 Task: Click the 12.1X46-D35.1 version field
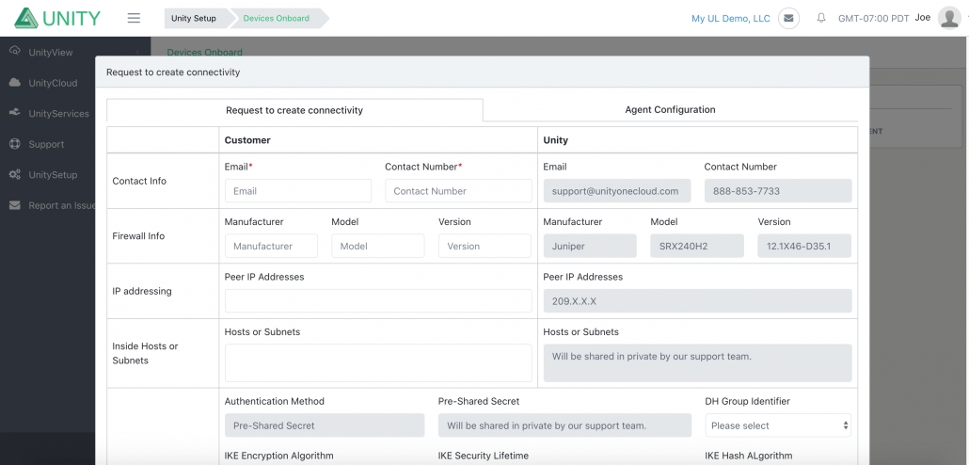coord(804,246)
